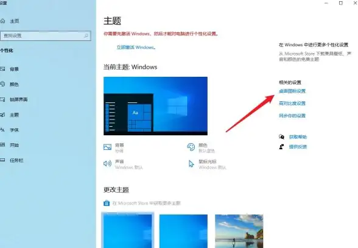This screenshot has width=358, height=248.
Task: Click the current Windows theme preview image
Action: point(155,106)
